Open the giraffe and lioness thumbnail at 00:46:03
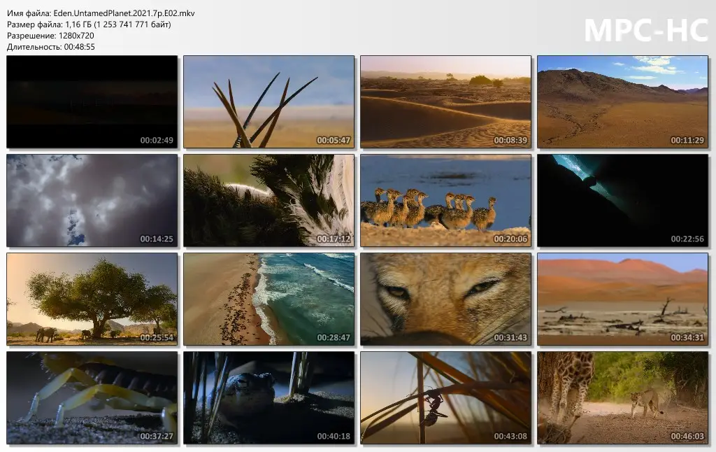This screenshot has width=716, height=452. pyautogui.click(x=622, y=398)
